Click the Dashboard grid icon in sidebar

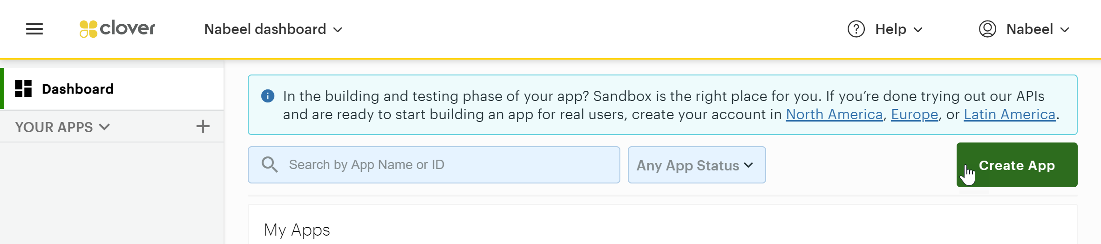point(23,88)
